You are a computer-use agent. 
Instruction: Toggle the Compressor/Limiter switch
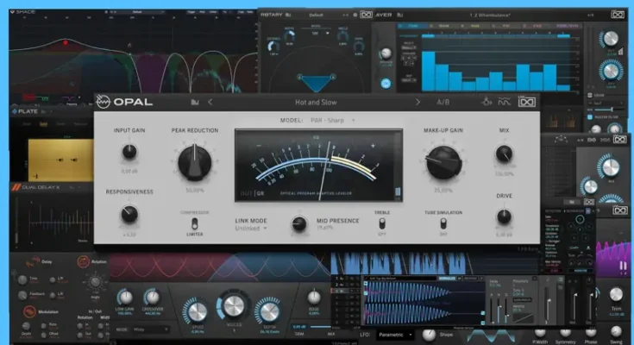194,227
